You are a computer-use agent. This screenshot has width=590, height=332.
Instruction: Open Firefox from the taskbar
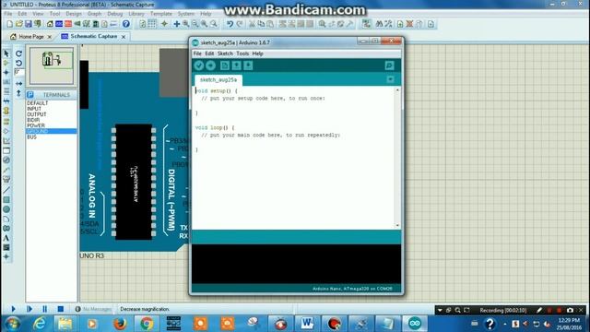(120, 324)
